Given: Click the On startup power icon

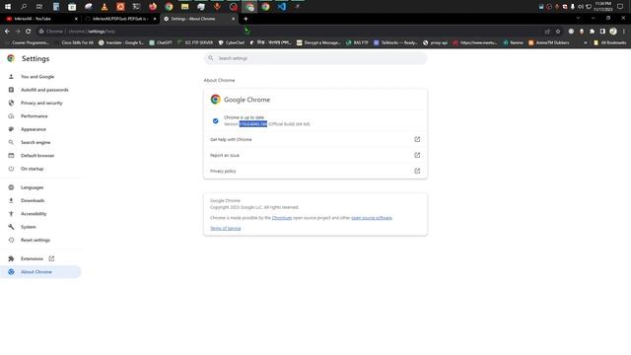Looking at the screenshot, I should (11, 169).
